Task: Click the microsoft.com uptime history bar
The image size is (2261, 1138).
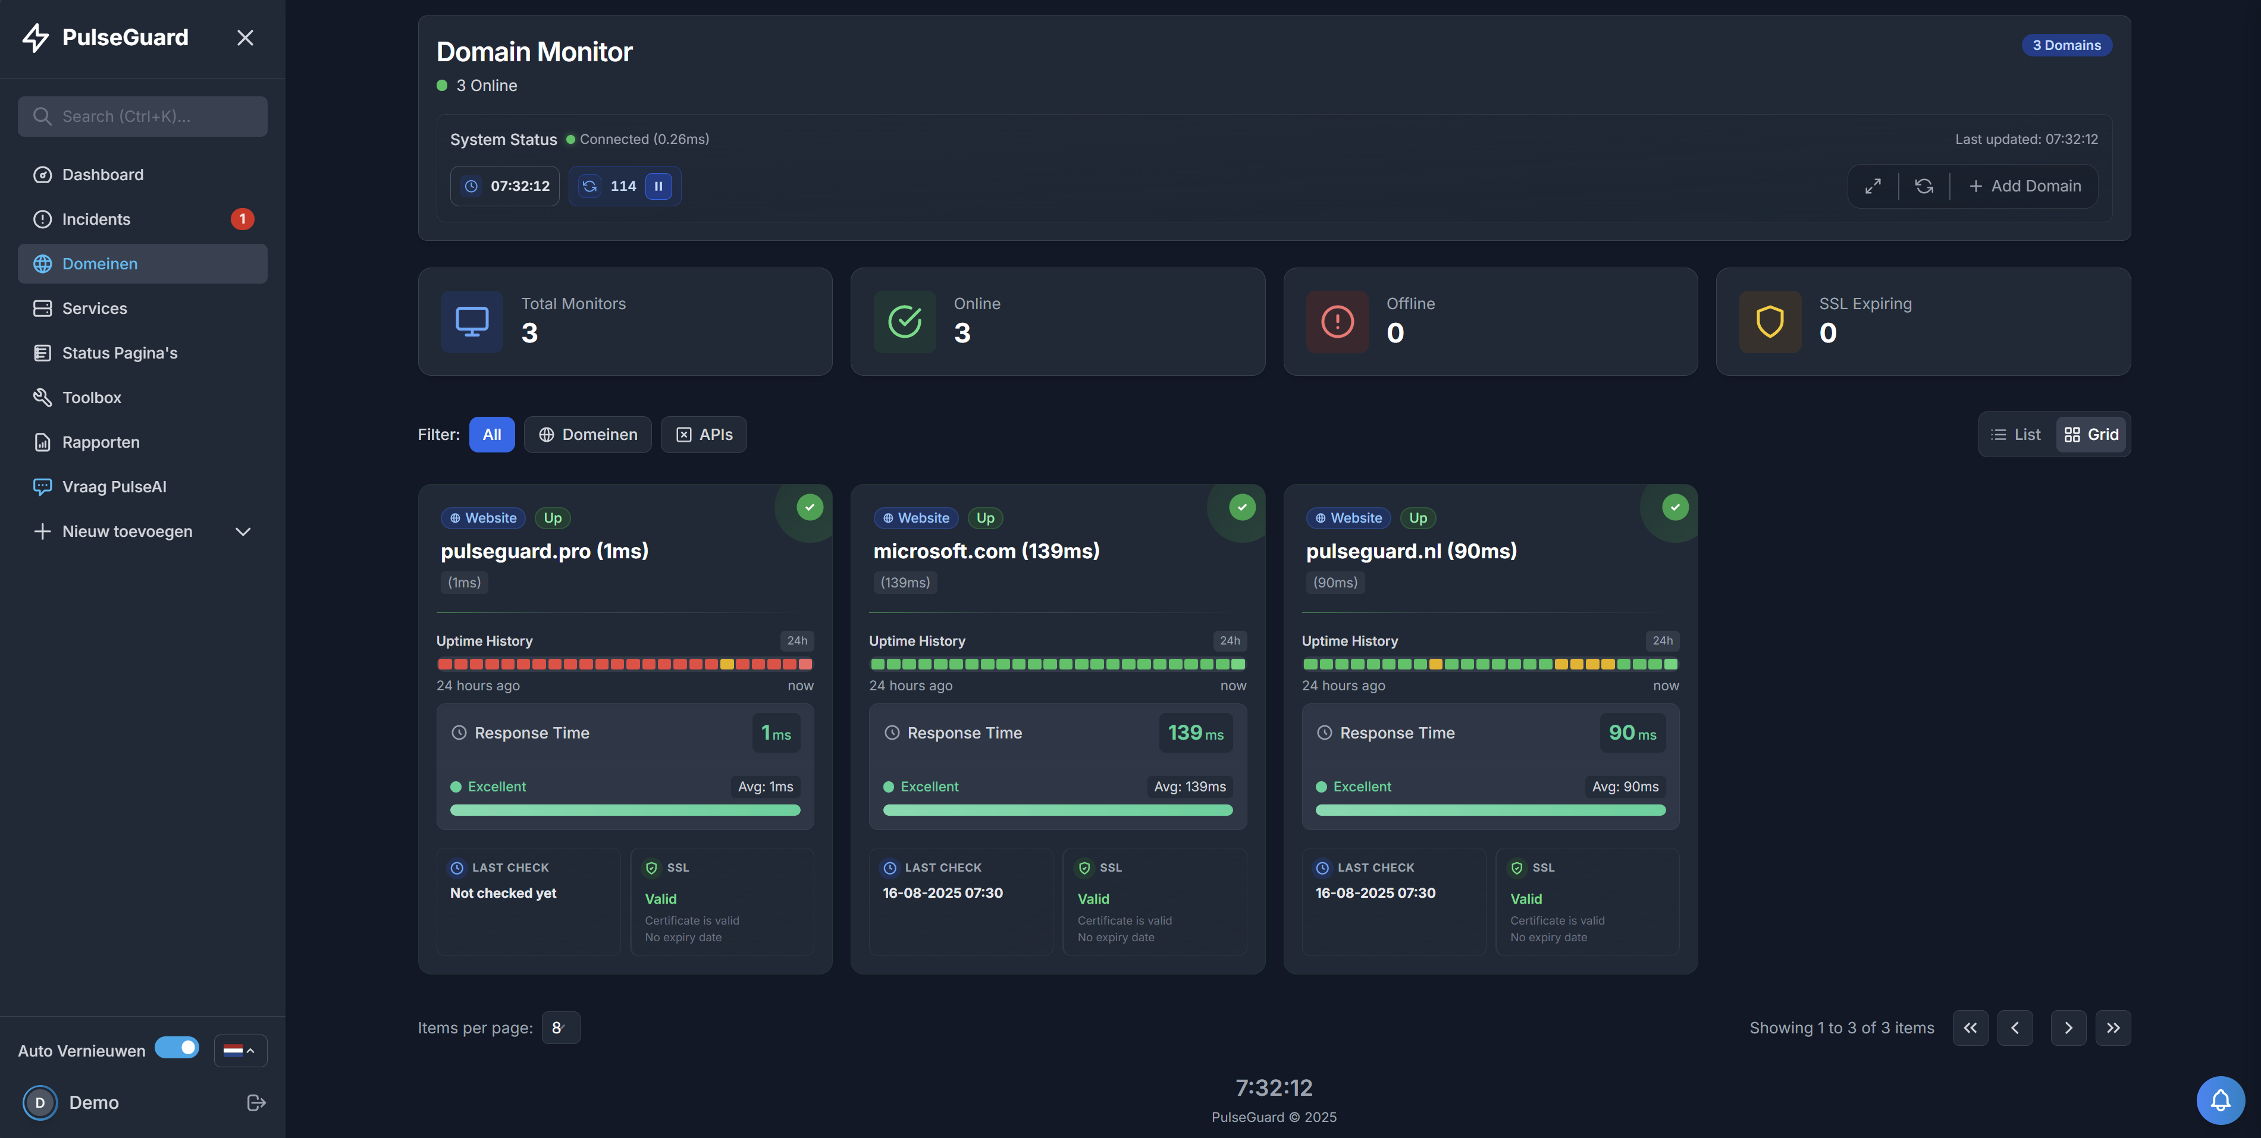Action: (1058, 664)
